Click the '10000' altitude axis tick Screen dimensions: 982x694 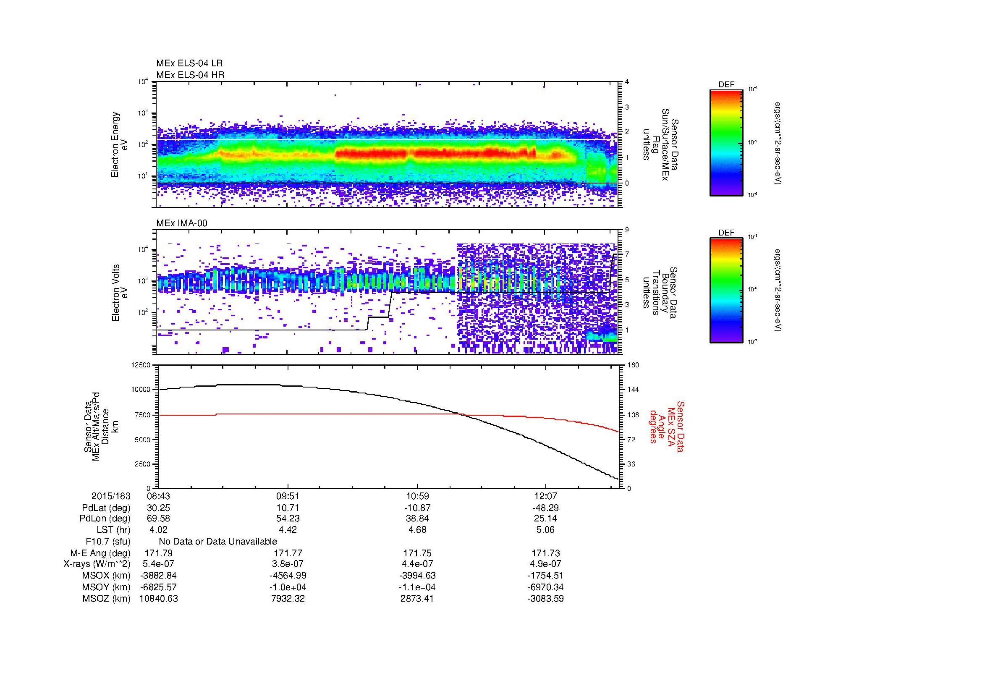(141, 390)
